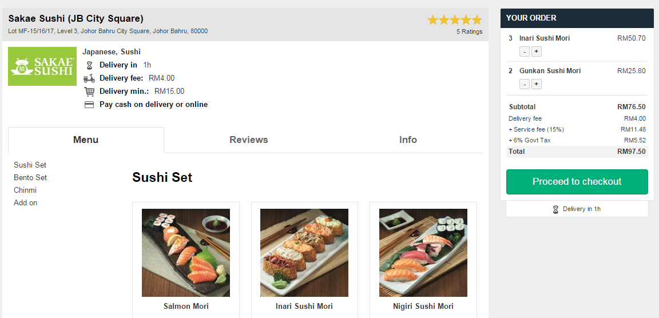Jump to Bento Set category
The height and width of the screenshot is (318, 659).
[x=30, y=178]
